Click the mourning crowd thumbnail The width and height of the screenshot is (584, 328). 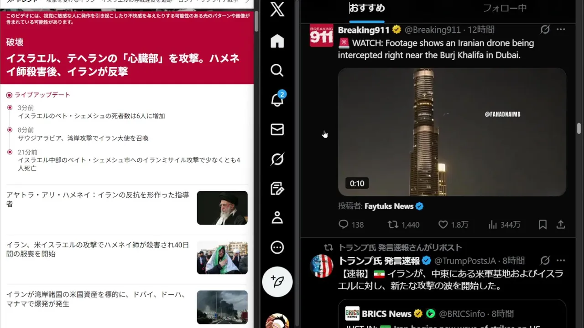click(x=222, y=257)
